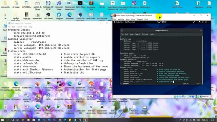Viewport: 217px width, 122px height.
Task: Click the terminal vertical scrollbar
Action: point(202,60)
